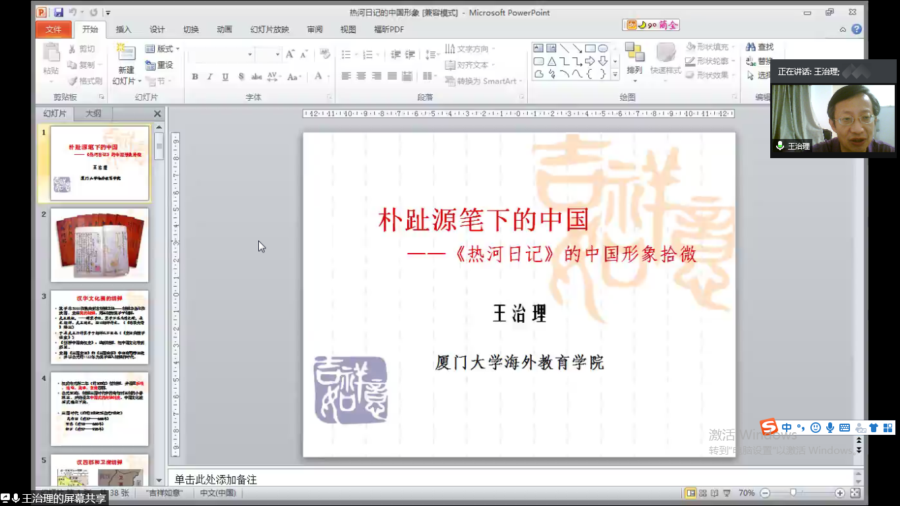
Task: Click the File (文件) button
Action: click(x=53, y=30)
